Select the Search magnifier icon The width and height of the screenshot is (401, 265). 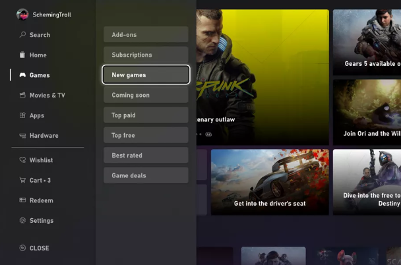pos(22,35)
